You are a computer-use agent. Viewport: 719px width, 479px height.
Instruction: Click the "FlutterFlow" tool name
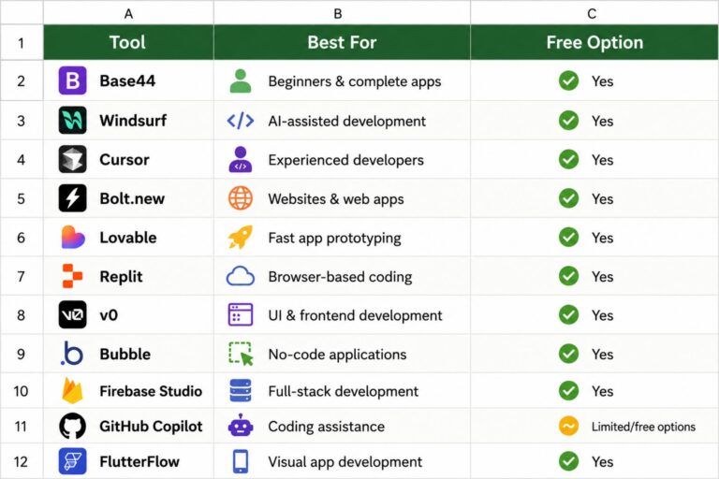click(x=139, y=461)
